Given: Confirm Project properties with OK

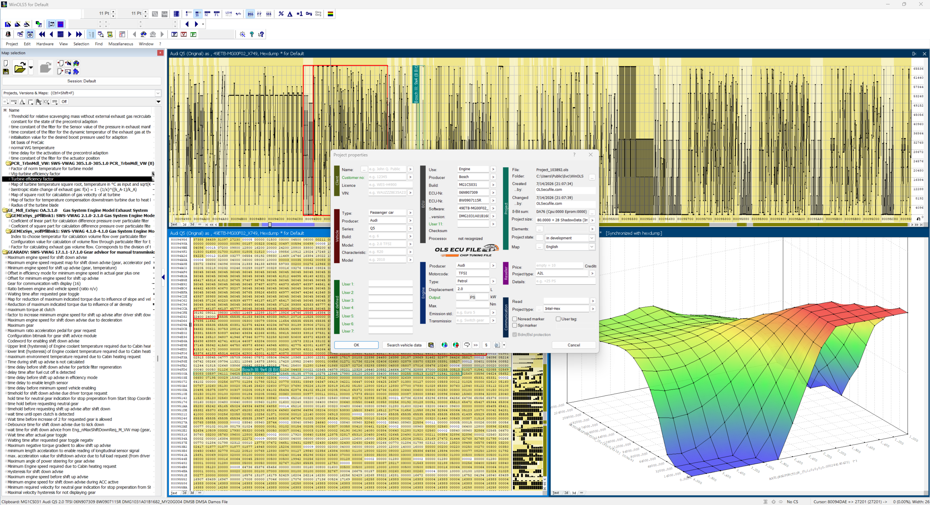Looking at the screenshot, I should pos(356,345).
